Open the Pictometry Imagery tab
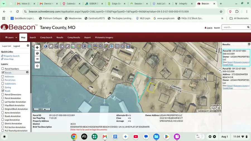Viewport: 251px width, 141px height. click(x=104, y=37)
